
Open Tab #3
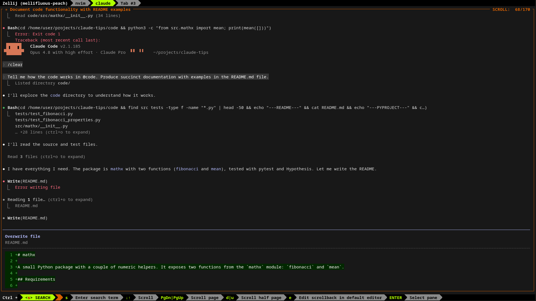pyautogui.click(x=128, y=3)
